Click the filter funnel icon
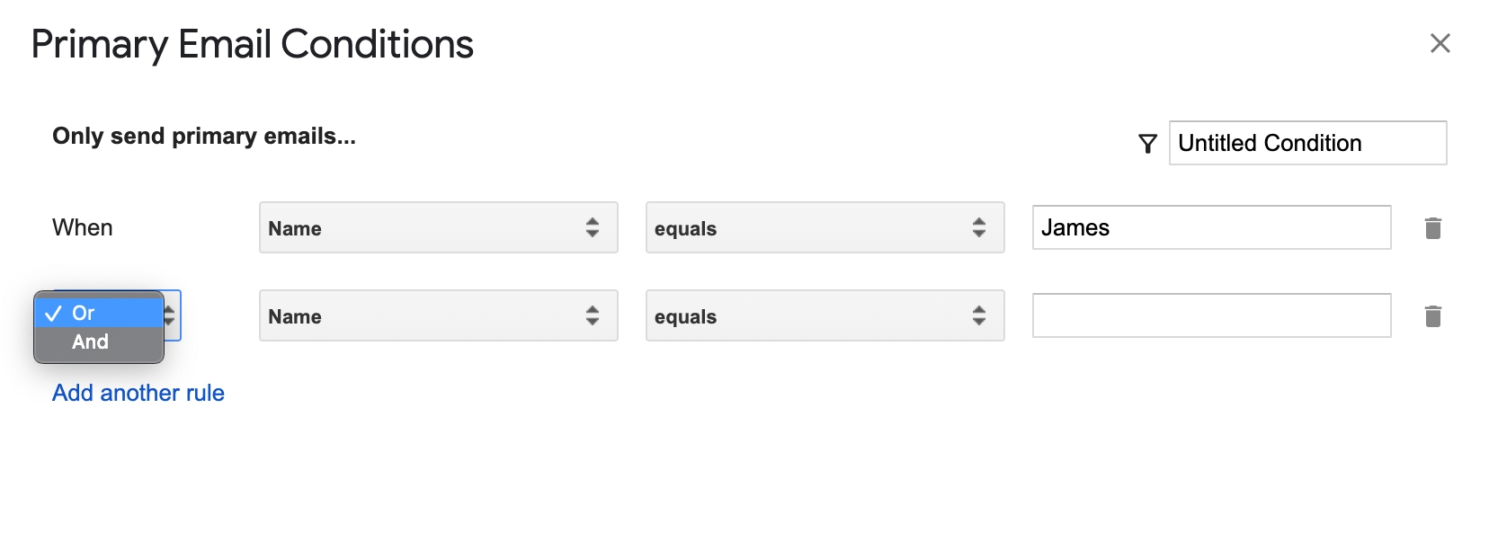Screen dimensions: 1489x541 click(1147, 144)
